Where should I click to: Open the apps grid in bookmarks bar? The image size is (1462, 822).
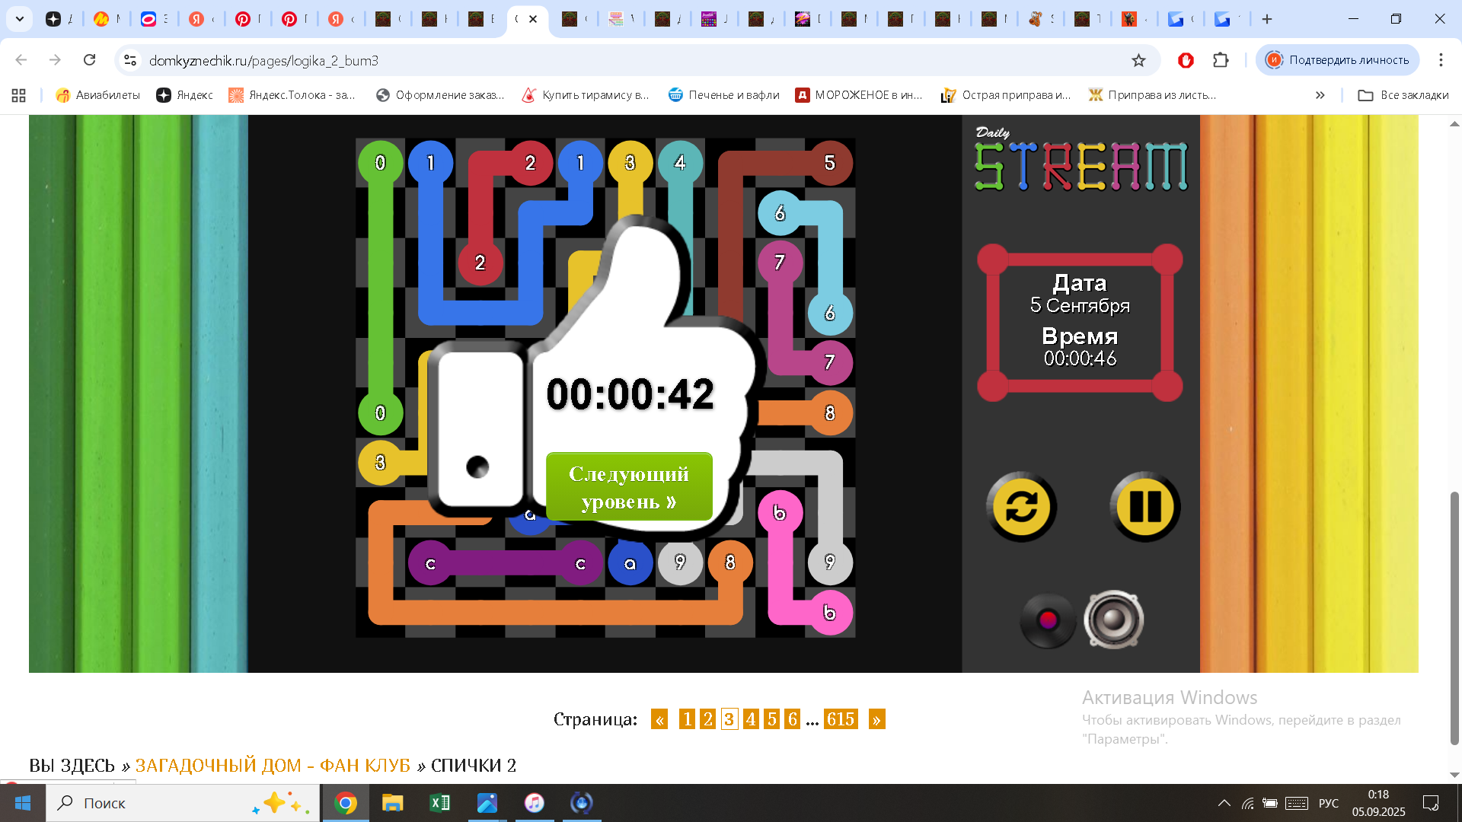pyautogui.click(x=19, y=95)
